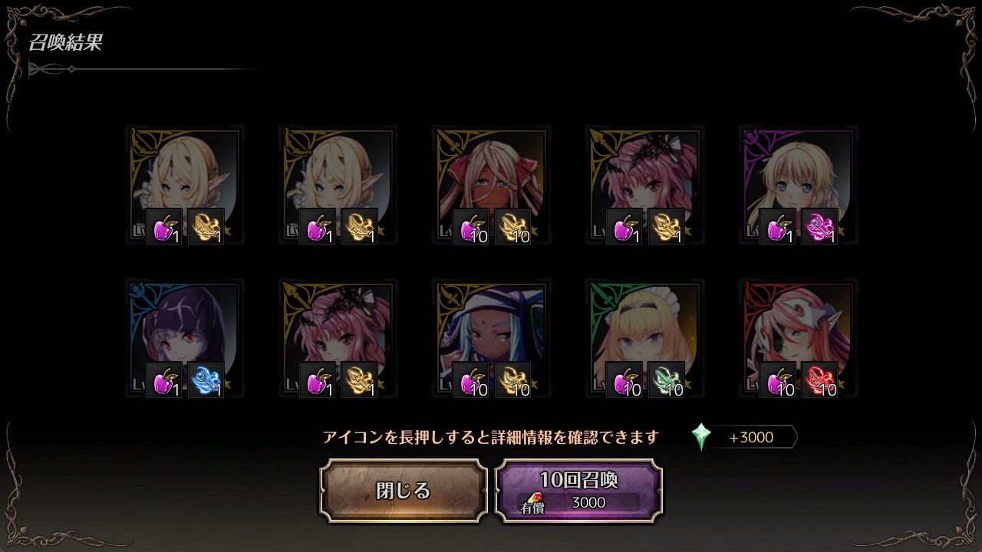Click the pink crystal icon on the purple-framed card
Viewport: 982px width, 552px height.
point(819,227)
